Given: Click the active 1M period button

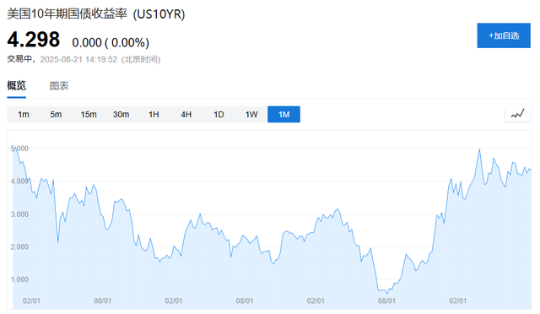Looking at the screenshot, I should pyautogui.click(x=283, y=115).
